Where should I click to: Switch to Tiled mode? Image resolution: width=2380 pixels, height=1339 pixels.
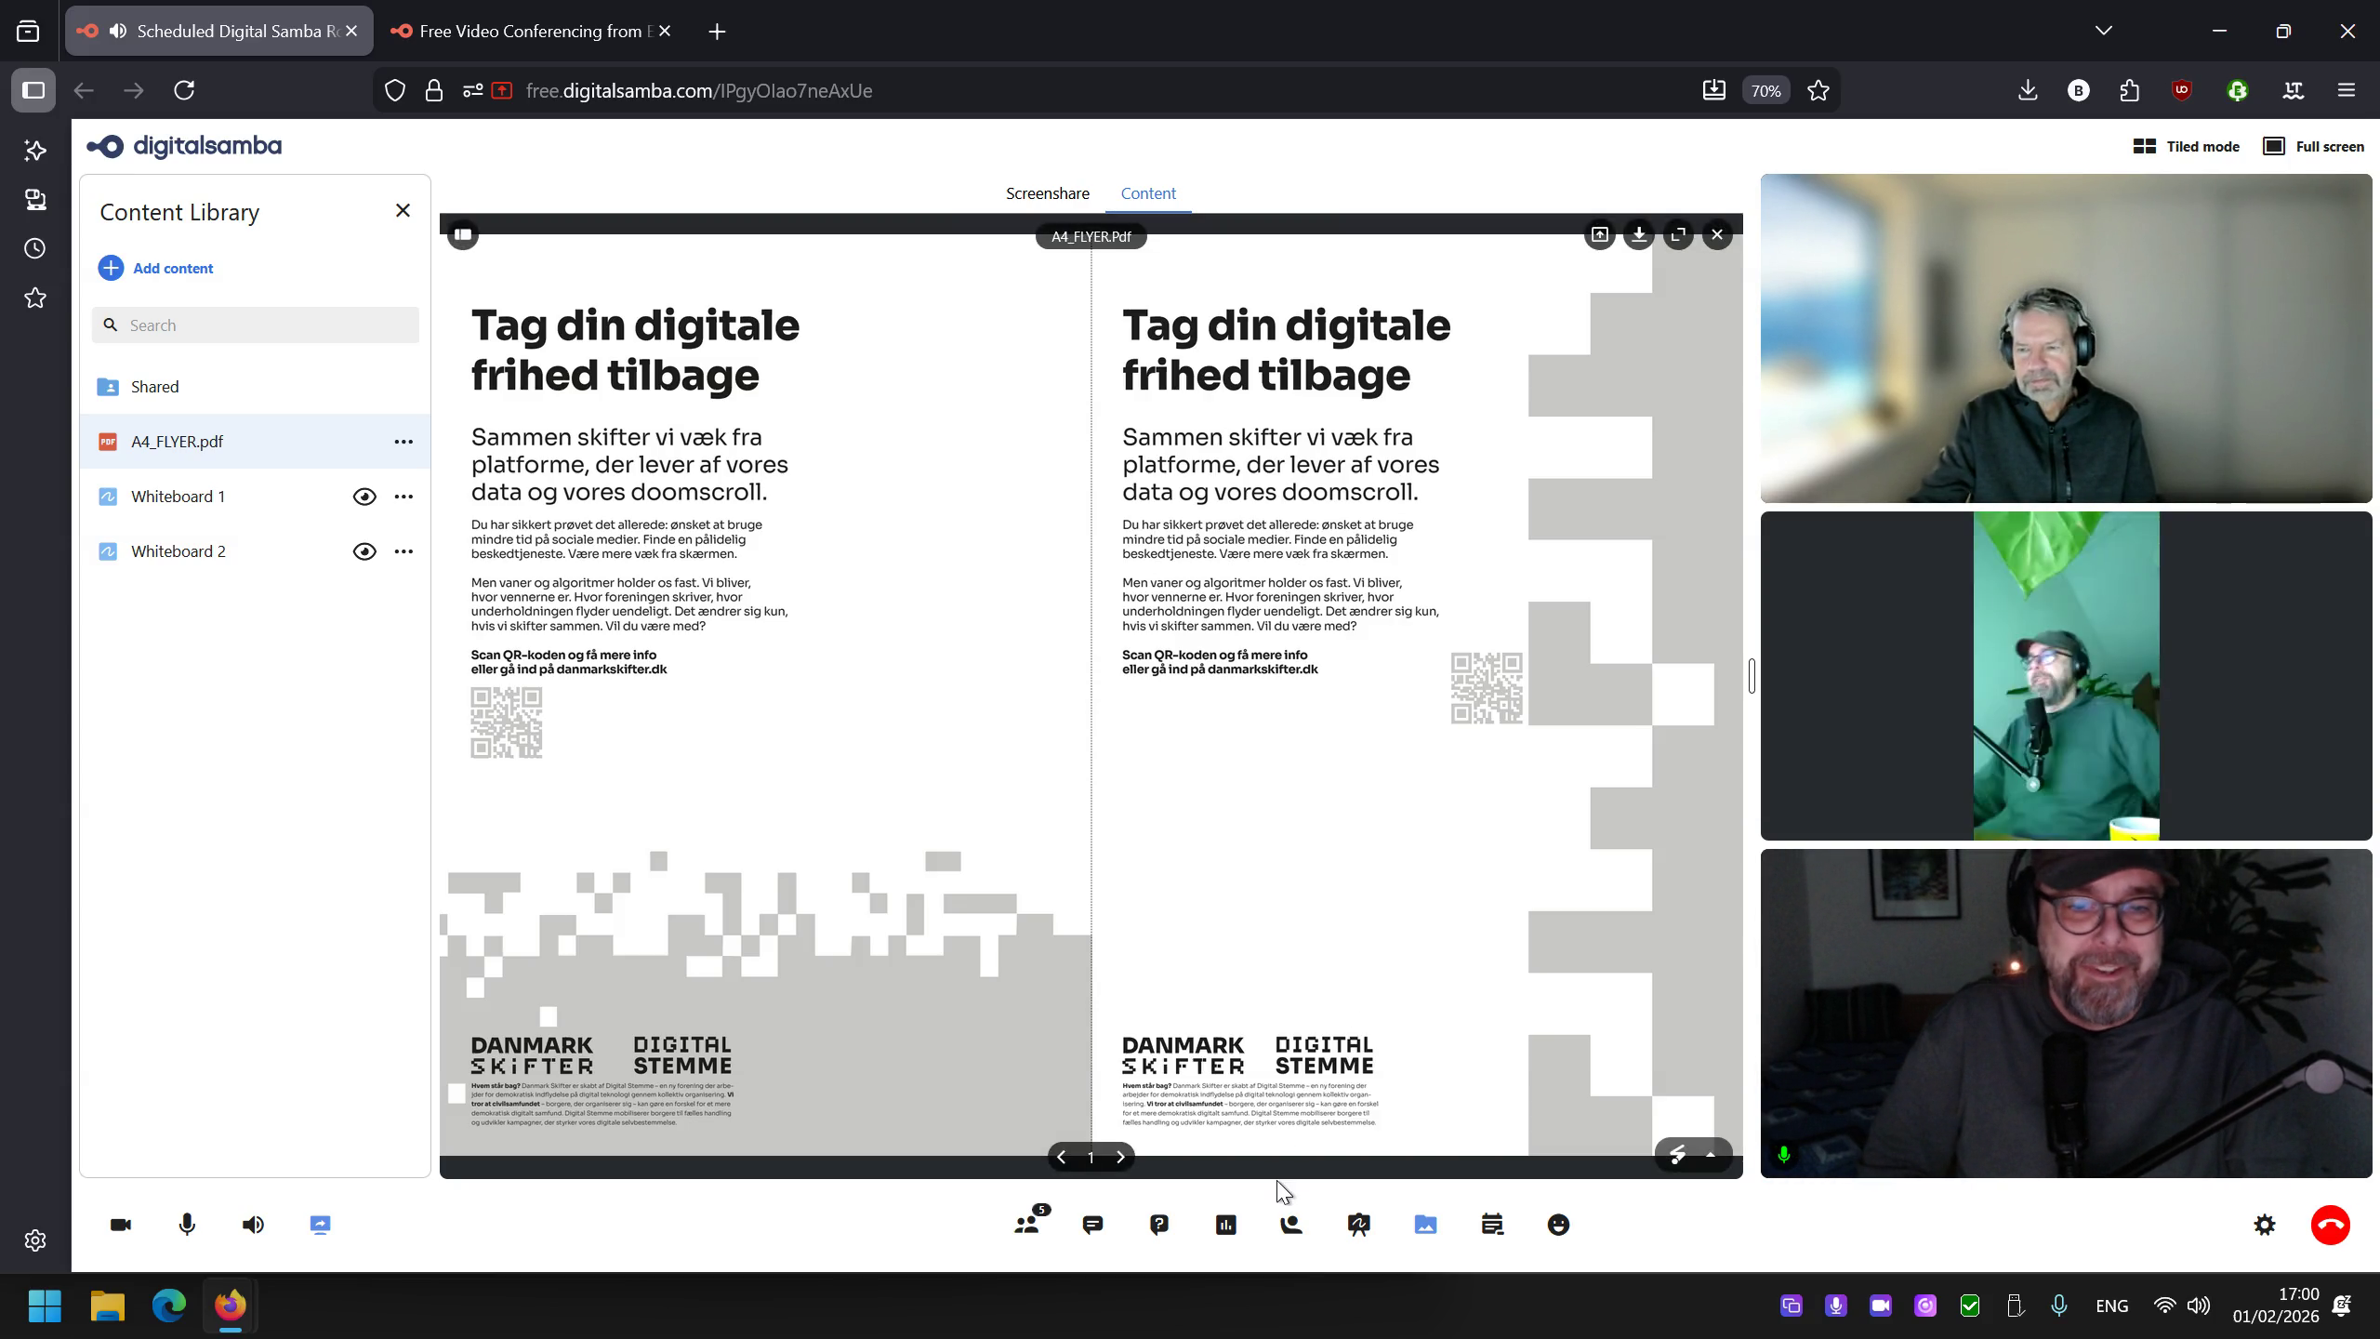click(2187, 146)
